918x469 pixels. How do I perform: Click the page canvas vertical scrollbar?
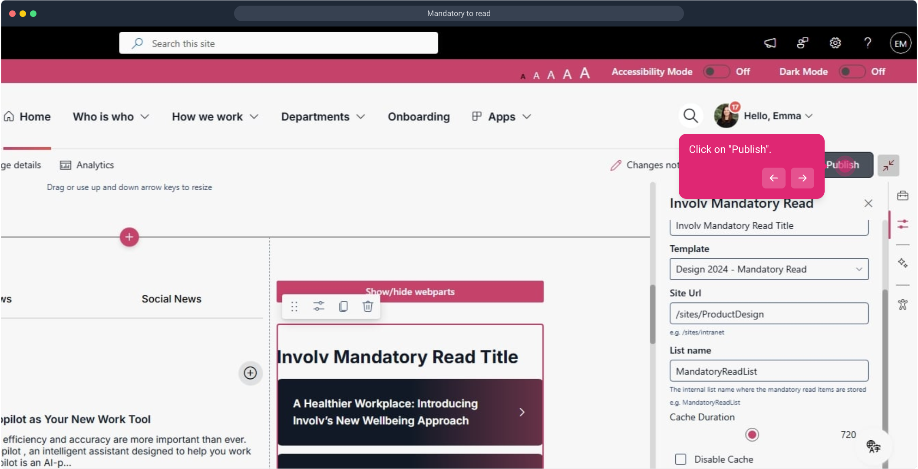pyautogui.click(x=652, y=315)
